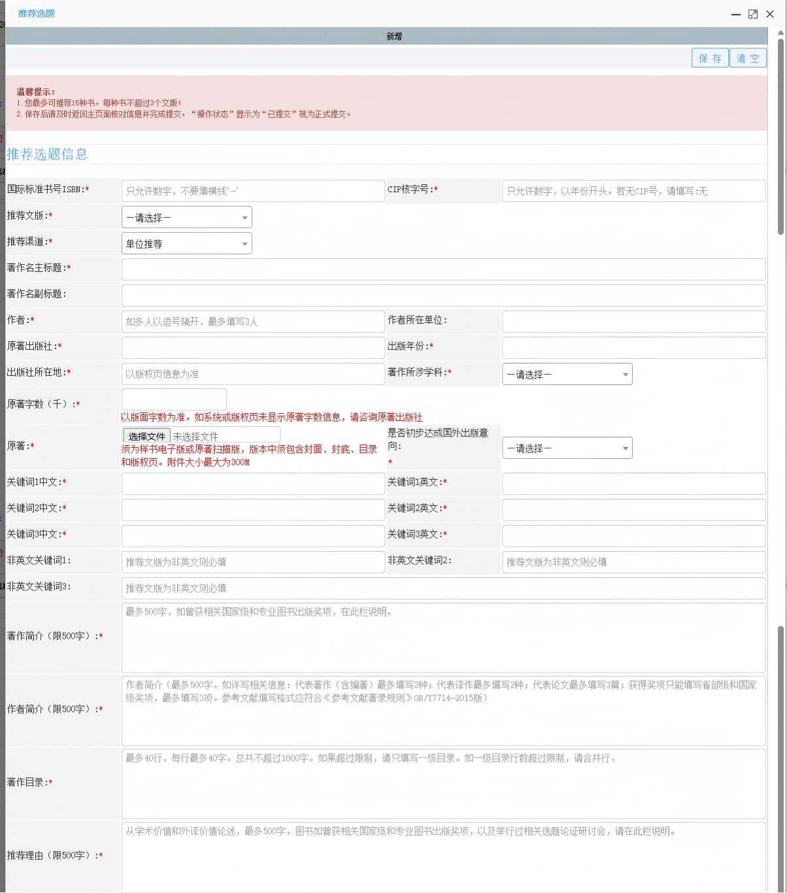Image resolution: width=787 pixels, height=893 pixels.
Task: Click inside the 著作目录 text area
Action: (x=443, y=784)
